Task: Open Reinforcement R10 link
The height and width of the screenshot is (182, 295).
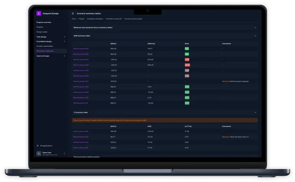Action: coord(81,98)
